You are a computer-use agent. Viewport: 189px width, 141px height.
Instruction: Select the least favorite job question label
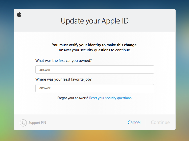pos(63,79)
